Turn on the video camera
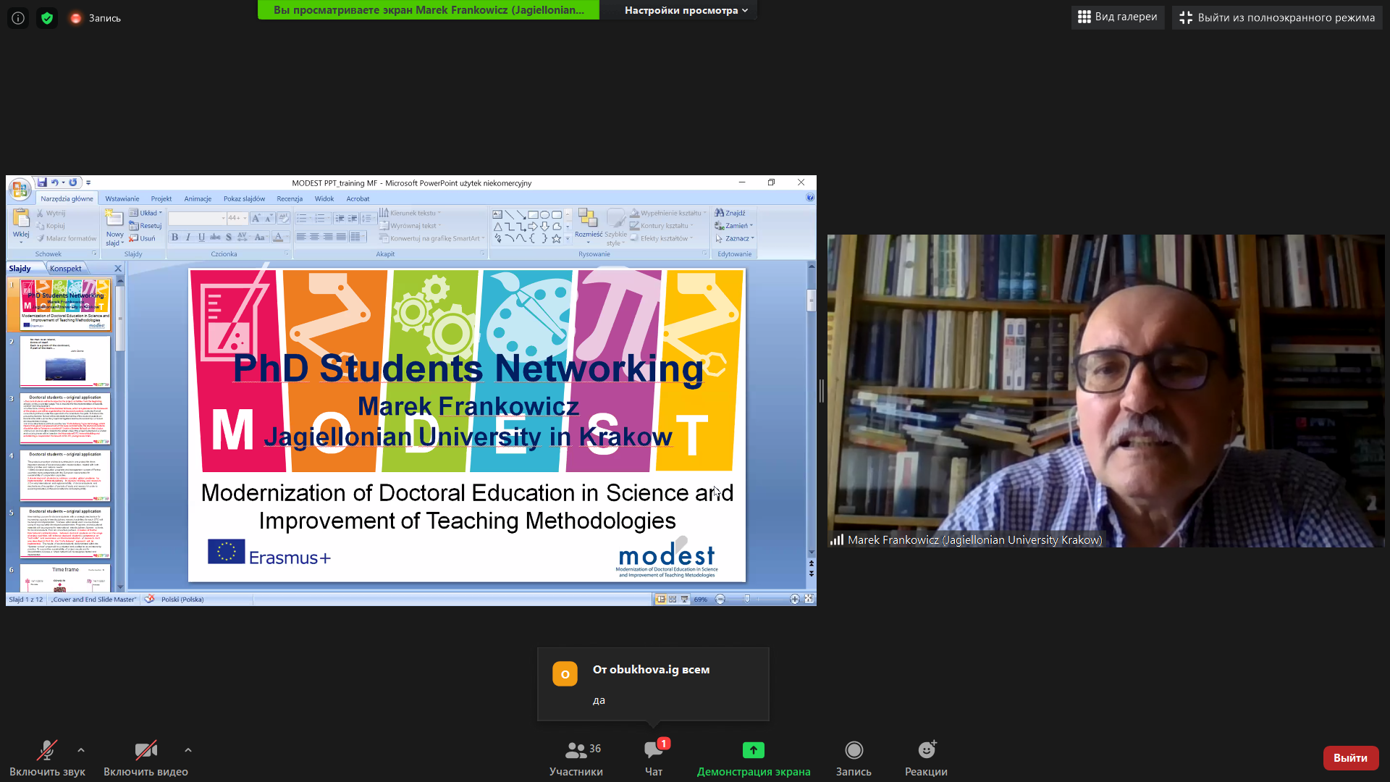Image resolution: width=1390 pixels, height=782 pixels. [146, 751]
